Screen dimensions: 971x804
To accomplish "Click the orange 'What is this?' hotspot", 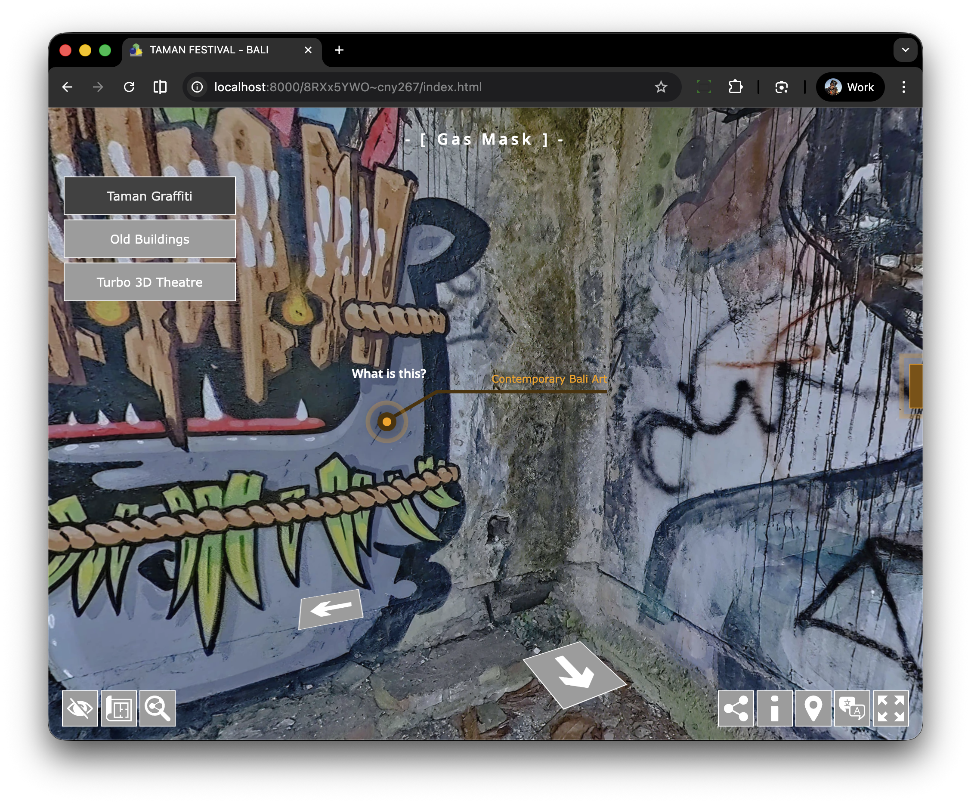I will click(387, 422).
